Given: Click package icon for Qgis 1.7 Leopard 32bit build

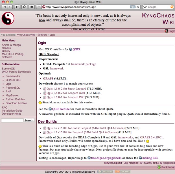Looking at the screenshot, I should tap(45, 132).
